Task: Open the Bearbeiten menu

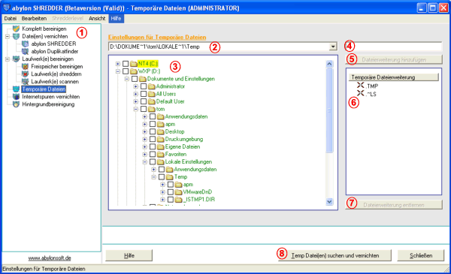Action: tap(34, 18)
